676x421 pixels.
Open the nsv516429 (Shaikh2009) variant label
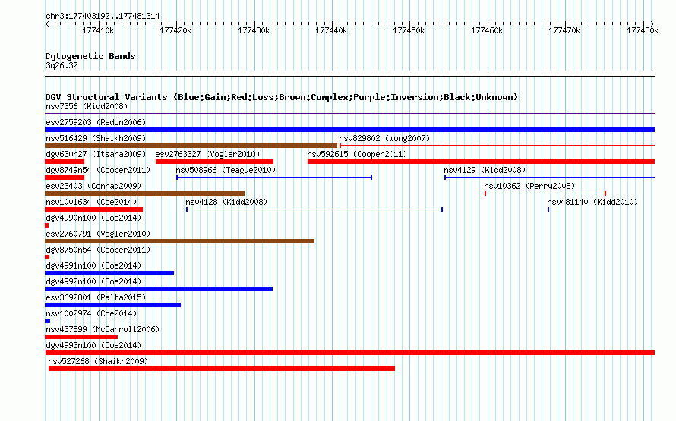(x=96, y=138)
